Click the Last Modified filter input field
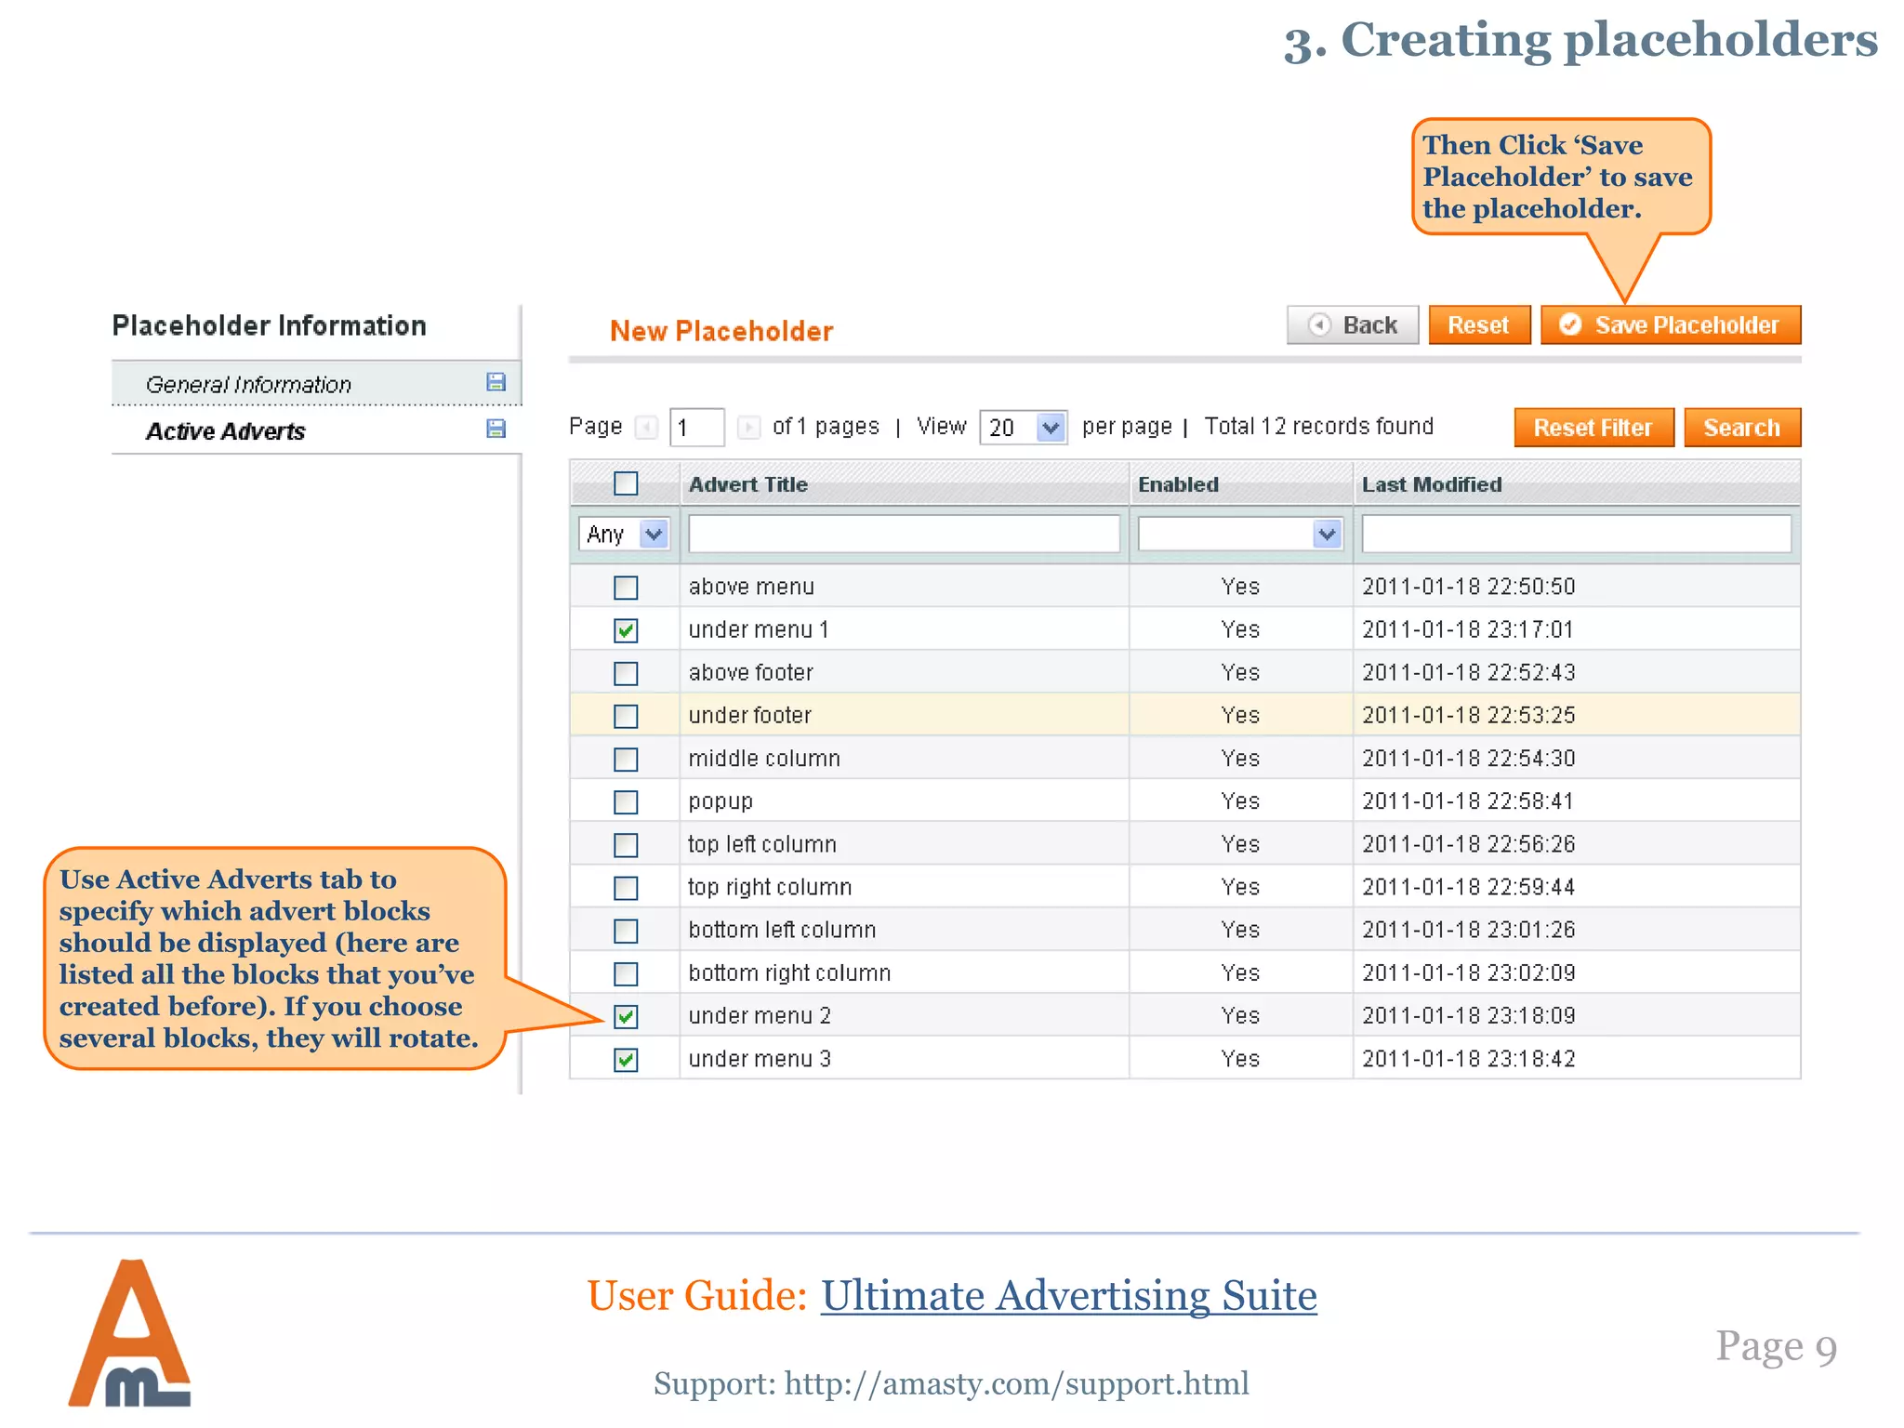 [1576, 535]
